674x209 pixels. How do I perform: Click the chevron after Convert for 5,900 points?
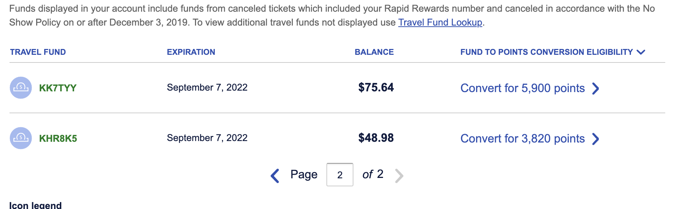(596, 88)
